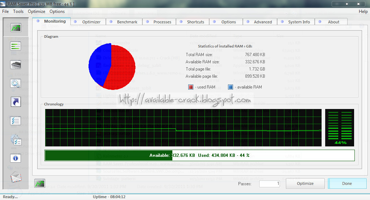Click the Chronology memory history graph
The width and height of the screenshot is (370, 200).
(x=183, y=128)
